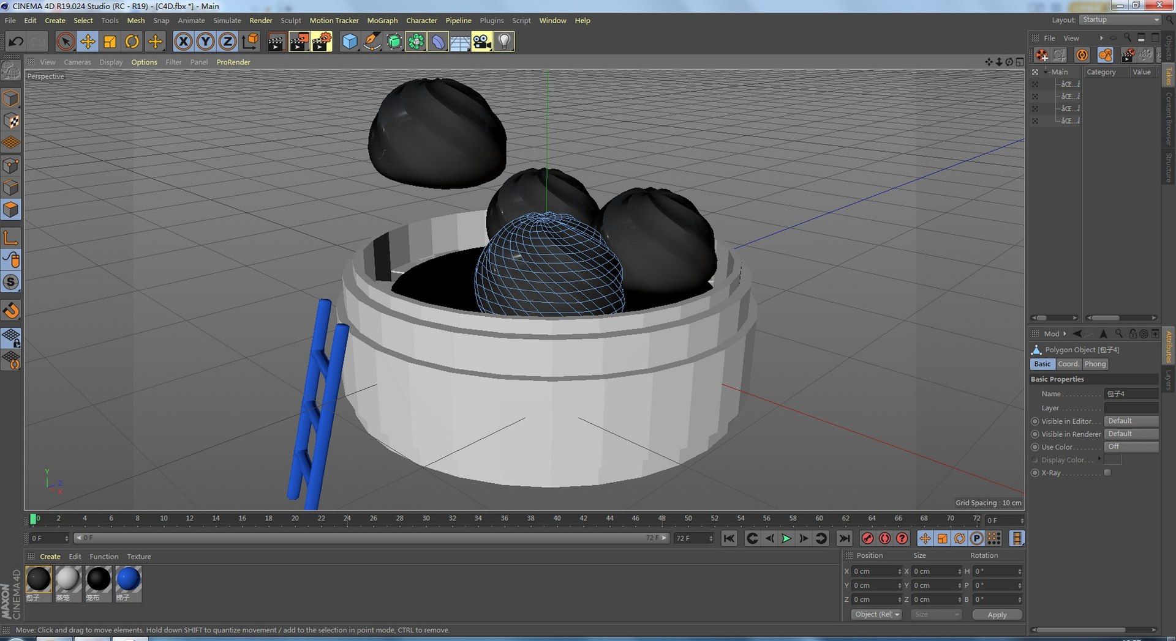The width and height of the screenshot is (1176, 641).
Task: Open Visible in Renderer dropdown
Action: coord(1131,434)
